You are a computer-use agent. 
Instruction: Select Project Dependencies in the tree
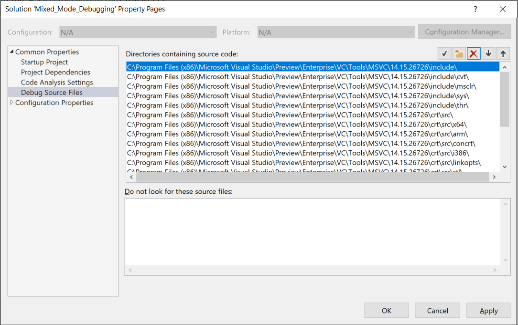[56, 72]
